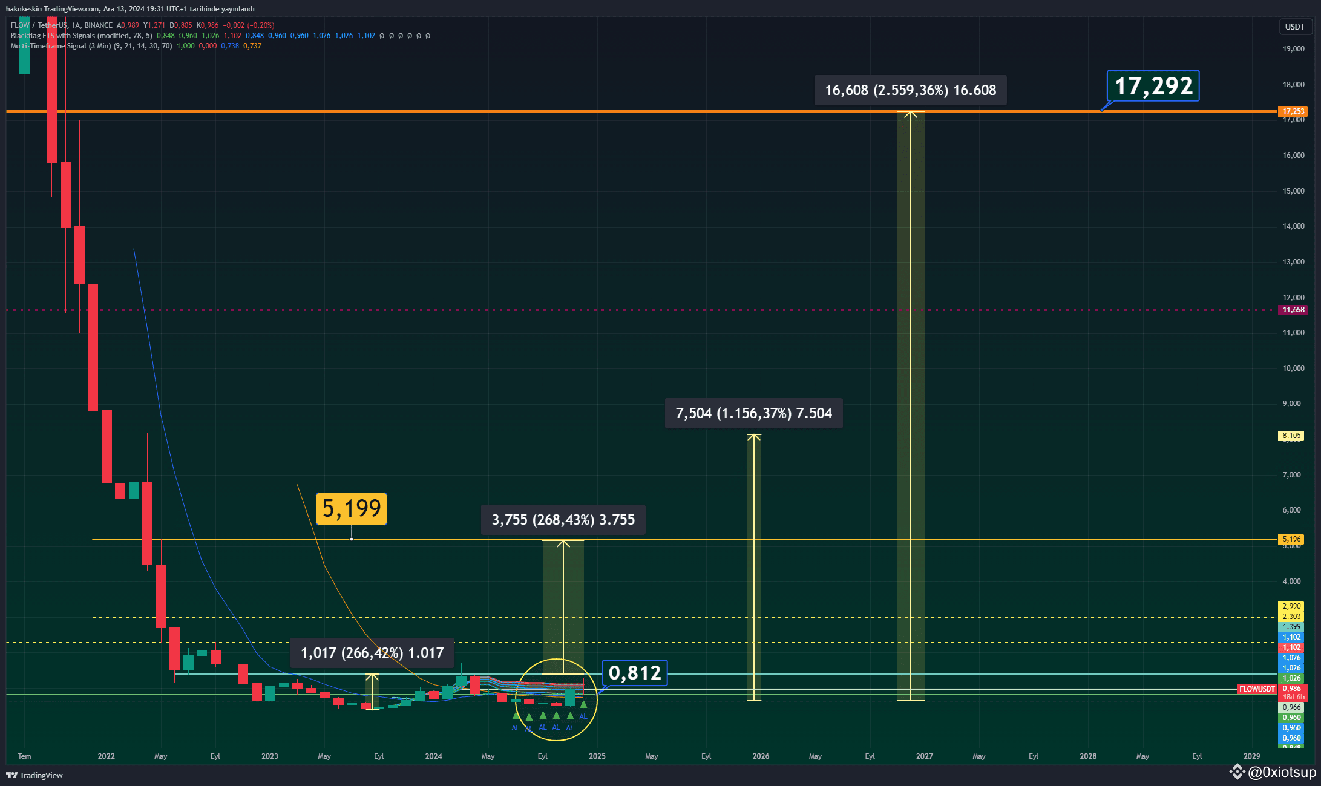1321x786 pixels.
Task: Click the blue 0,812 price callout
Action: (635, 672)
